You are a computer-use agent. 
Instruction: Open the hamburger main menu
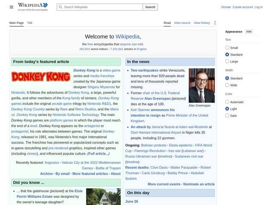[x=12, y=7]
